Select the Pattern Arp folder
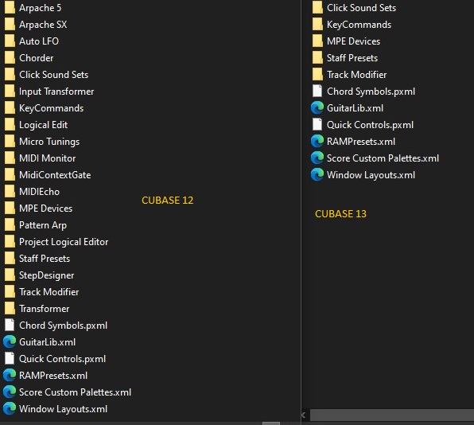474x425 pixels. (x=43, y=225)
